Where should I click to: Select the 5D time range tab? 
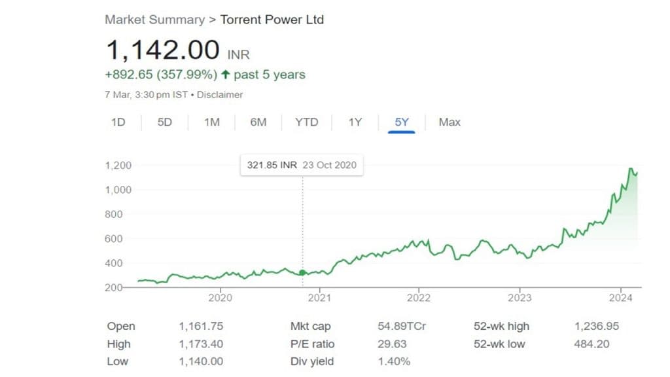pyautogui.click(x=165, y=122)
